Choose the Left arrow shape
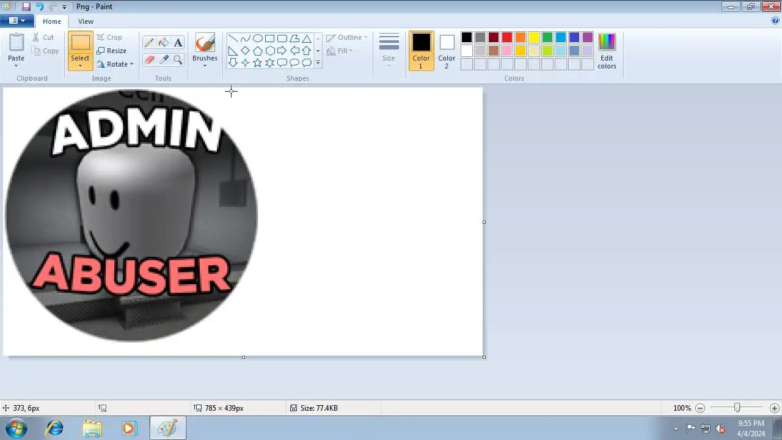This screenshot has width=782, height=440. (294, 51)
